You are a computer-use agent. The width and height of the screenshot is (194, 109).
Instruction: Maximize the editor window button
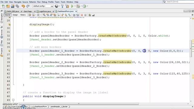coord(193,11)
